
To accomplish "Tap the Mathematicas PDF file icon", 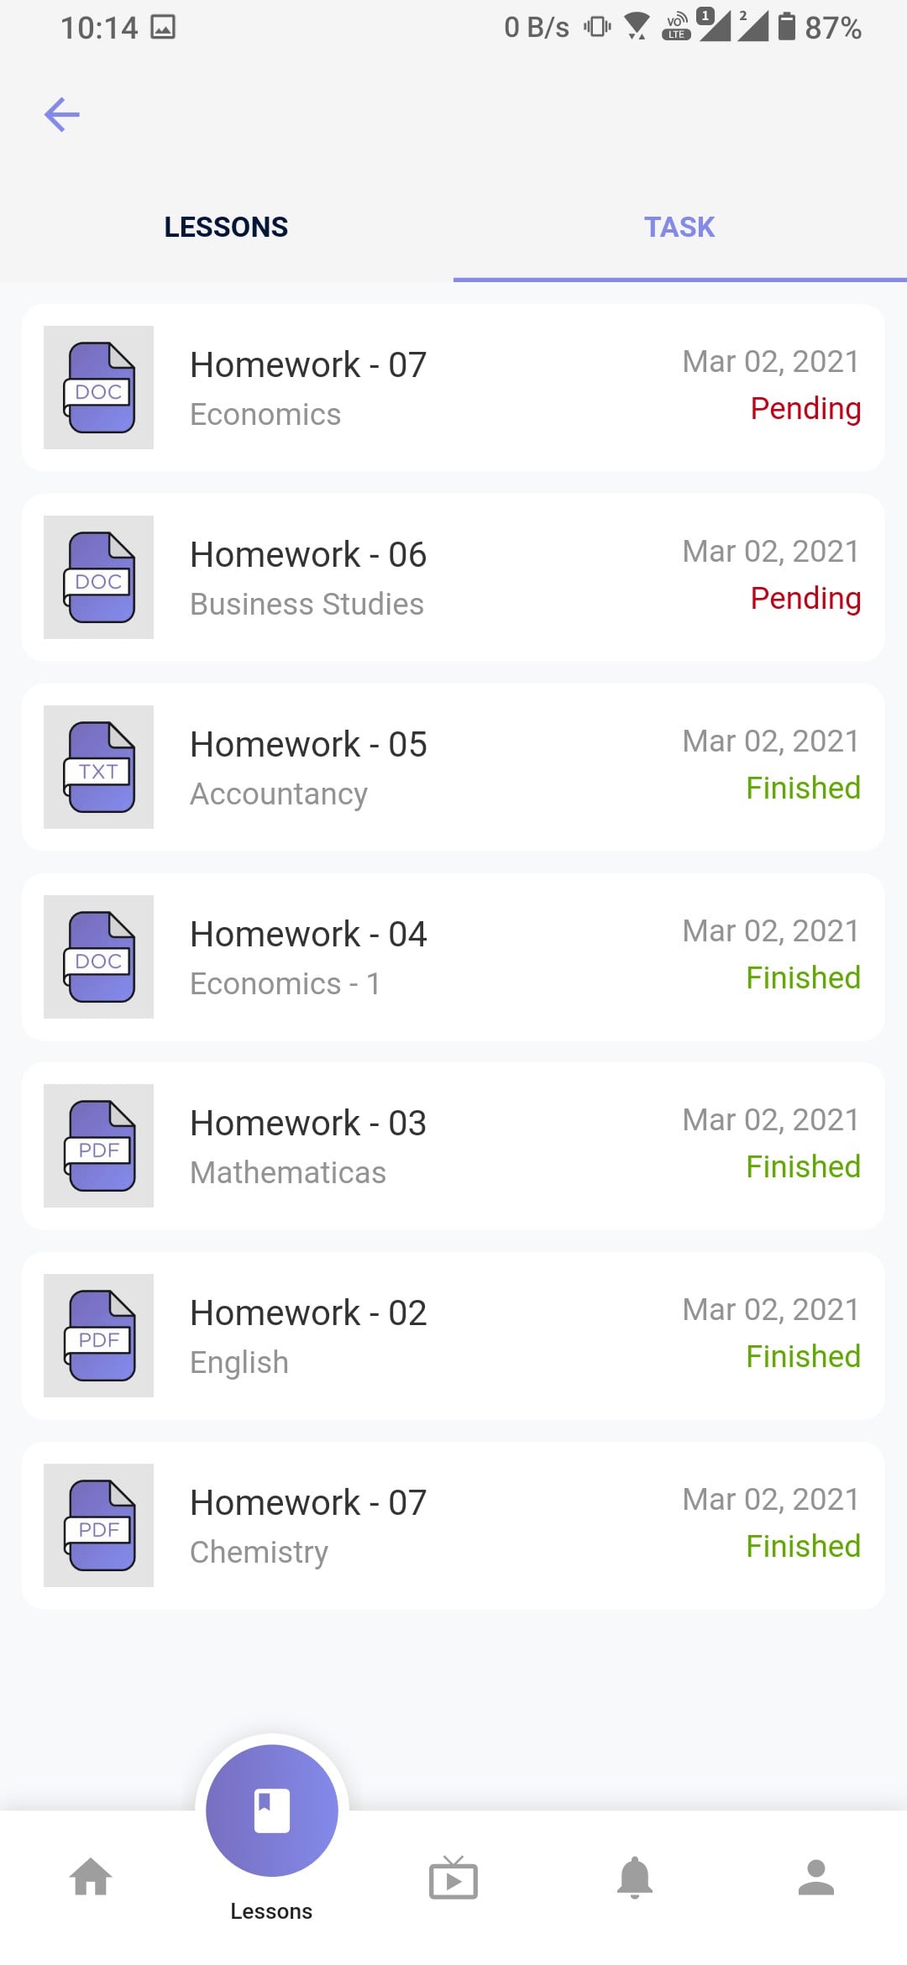I will coord(98,1145).
